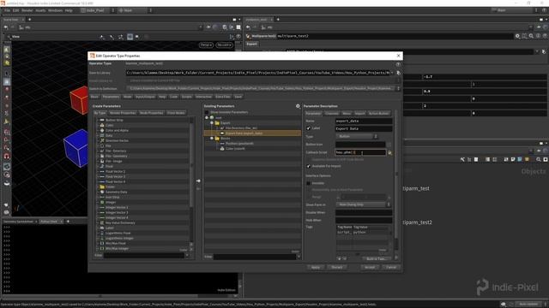The height and width of the screenshot is (308, 549).
Task: Select the Geometry Data parameter type
Action: tap(117, 192)
